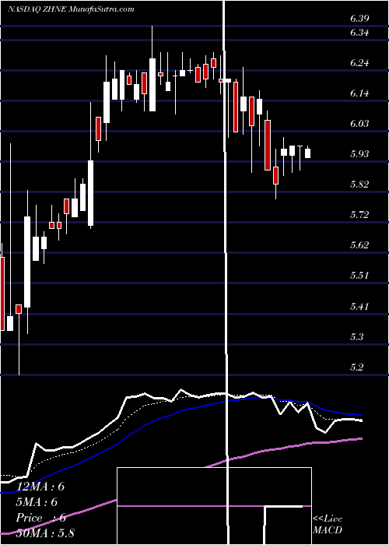Click the last white candlestick on the right
This screenshot has width=389, height=545.
308,153
